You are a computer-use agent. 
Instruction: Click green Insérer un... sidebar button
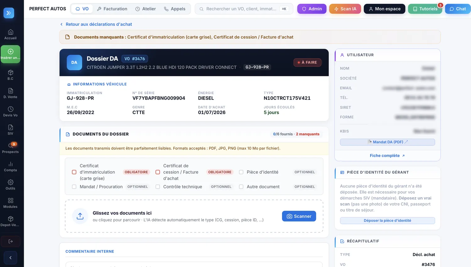point(10,54)
